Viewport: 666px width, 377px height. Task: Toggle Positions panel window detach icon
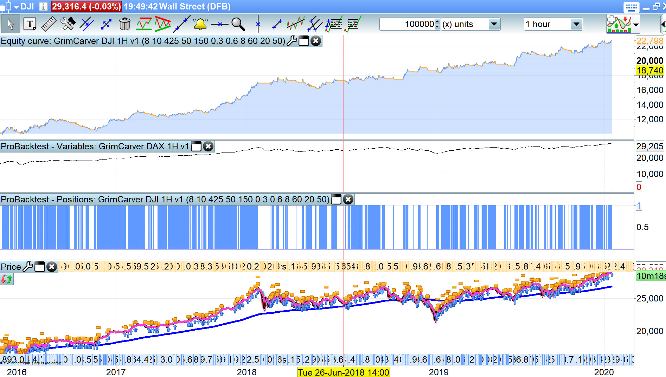[x=337, y=200]
